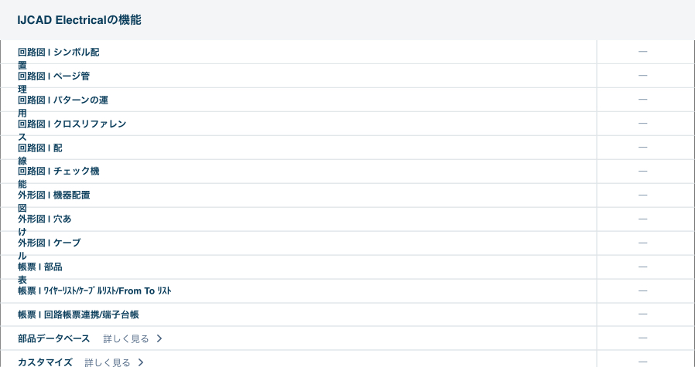
Task: Click the IJCAD Electricalの機能 heading
Action: tap(79, 20)
